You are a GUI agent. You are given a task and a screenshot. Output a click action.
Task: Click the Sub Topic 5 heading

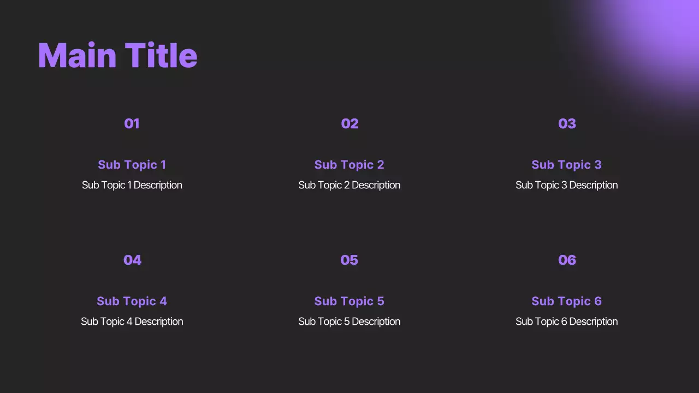pos(349,301)
